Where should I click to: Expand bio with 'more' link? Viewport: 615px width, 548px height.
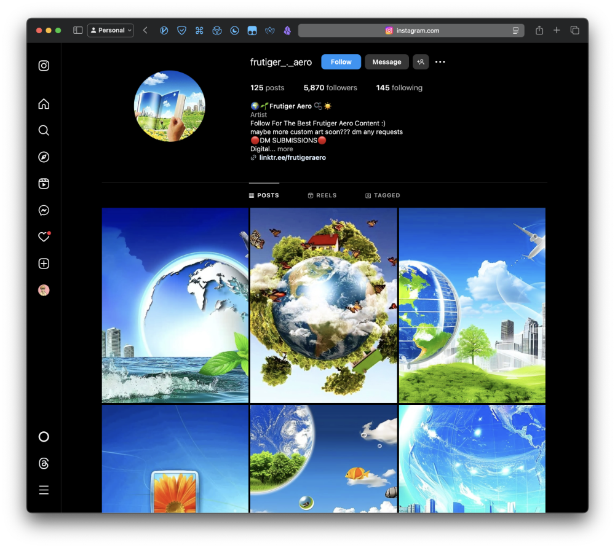[285, 149]
